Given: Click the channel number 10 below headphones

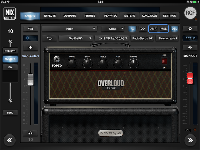Looking at the screenshot, I should point(30,140).
